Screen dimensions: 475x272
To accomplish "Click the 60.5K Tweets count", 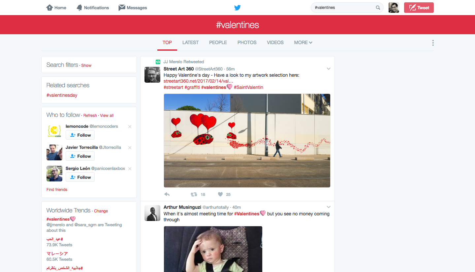I will tap(59, 259).
